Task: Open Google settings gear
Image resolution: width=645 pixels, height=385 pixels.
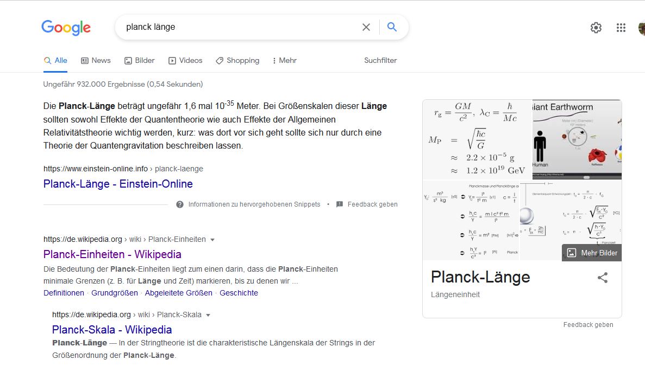Action: [x=596, y=28]
